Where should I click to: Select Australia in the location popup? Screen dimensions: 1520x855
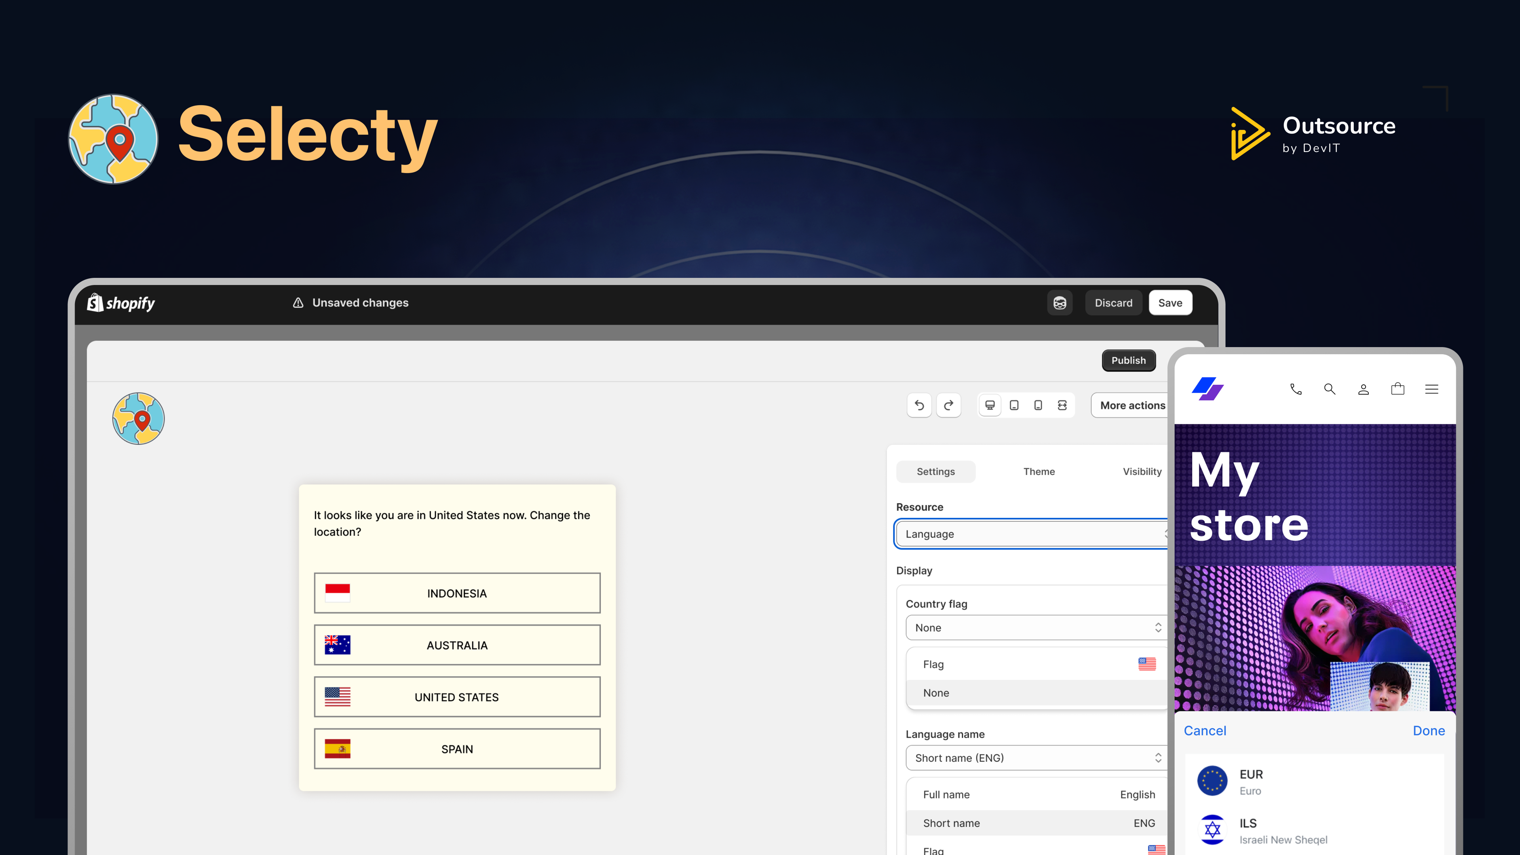pyautogui.click(x=457, y=645)
